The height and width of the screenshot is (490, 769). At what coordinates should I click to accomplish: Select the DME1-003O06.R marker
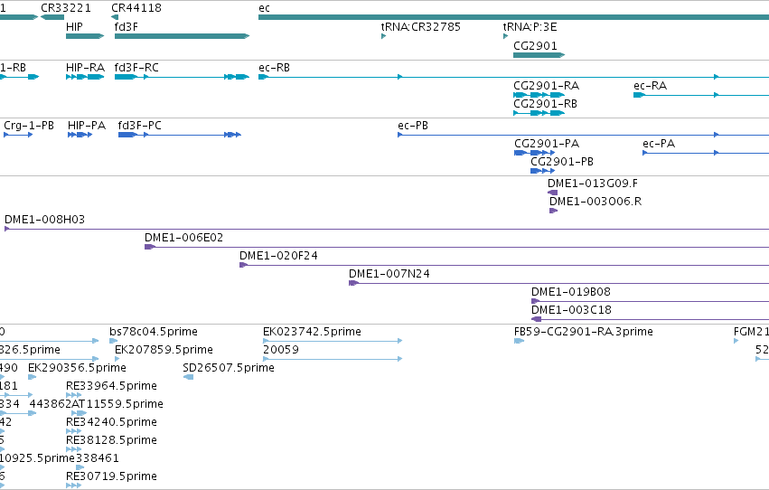554,211
